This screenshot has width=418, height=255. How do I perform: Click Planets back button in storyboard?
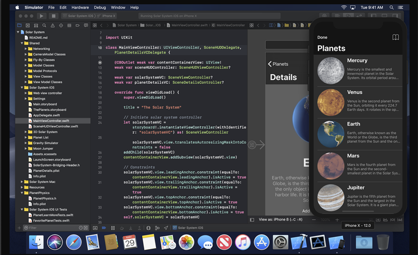(278, 64)
